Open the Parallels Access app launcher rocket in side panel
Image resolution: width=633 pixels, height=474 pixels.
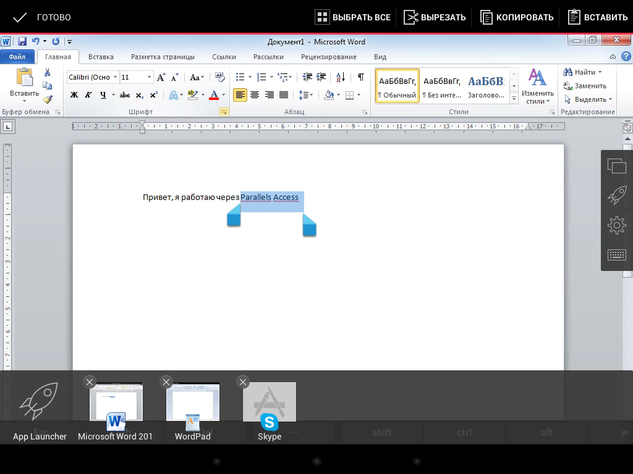(616, 195)
